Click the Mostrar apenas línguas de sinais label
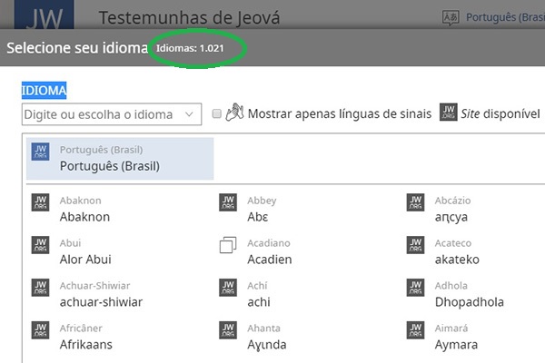The width and height of the screenshot is (545, 363). coord(340,114)
